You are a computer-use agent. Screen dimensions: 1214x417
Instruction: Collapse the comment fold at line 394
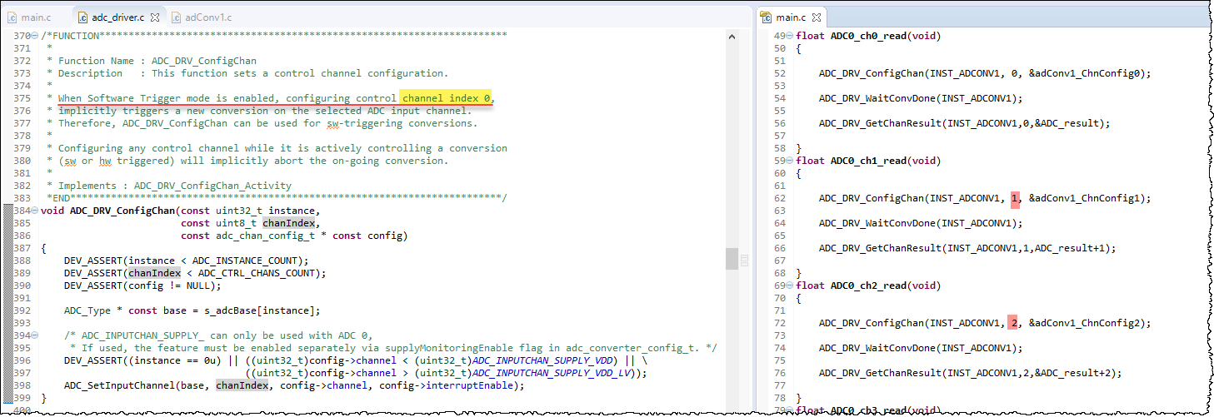point(34,336)
